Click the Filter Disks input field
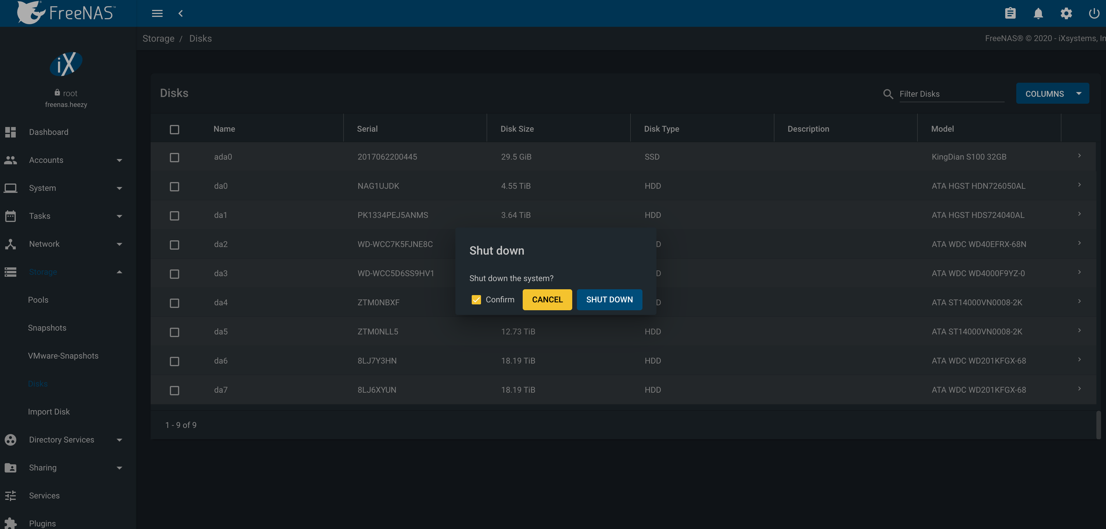1106x529 pixels. [952, 94]
